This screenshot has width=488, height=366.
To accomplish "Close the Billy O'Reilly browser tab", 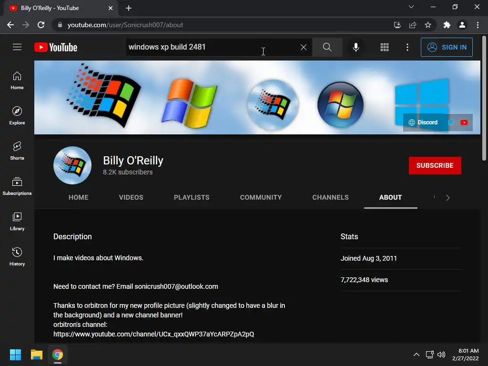I will click(110, 8).
